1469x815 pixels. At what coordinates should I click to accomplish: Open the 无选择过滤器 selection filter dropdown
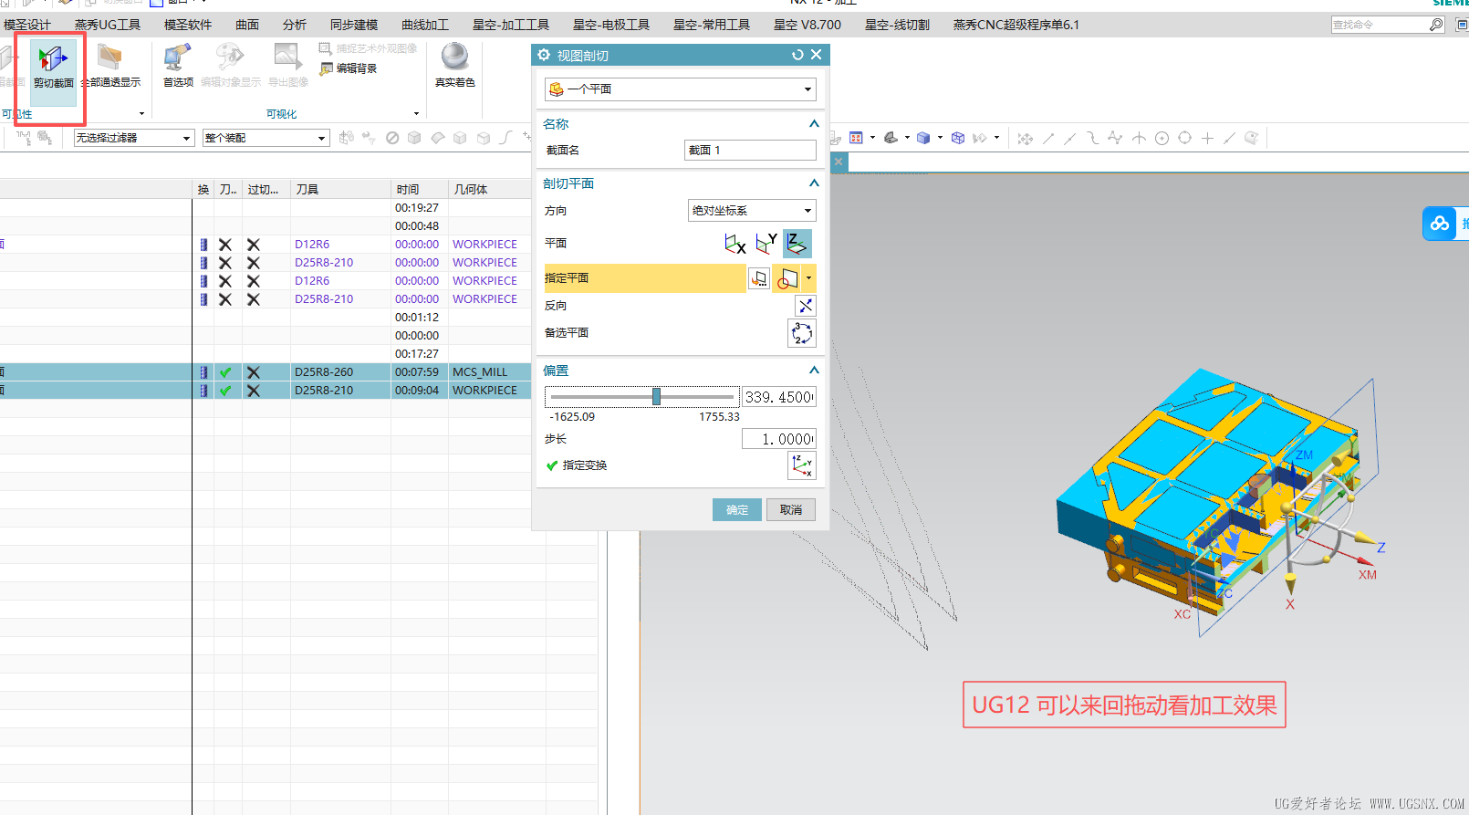[x=133, y=138]
